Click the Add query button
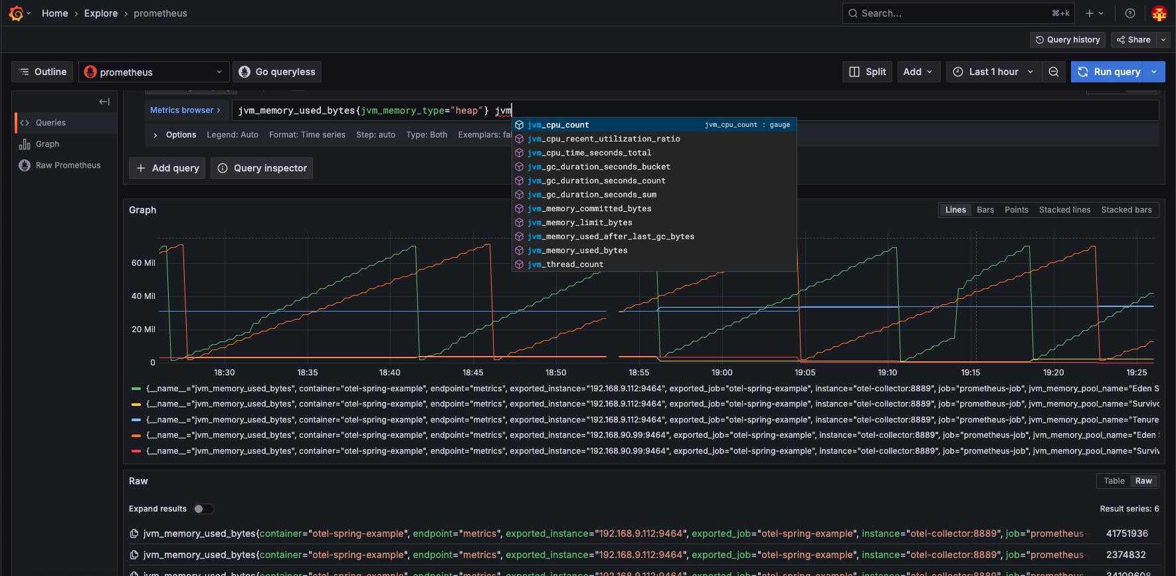The height and width of the screenshot is (576, 1176). coord(167,168)
